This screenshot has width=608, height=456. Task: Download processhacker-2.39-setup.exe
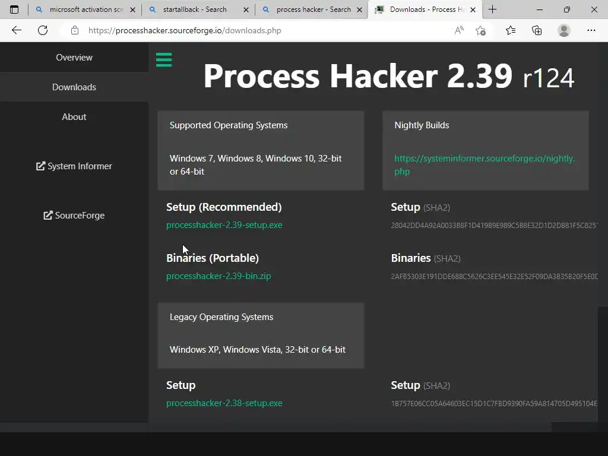(224, 225)
